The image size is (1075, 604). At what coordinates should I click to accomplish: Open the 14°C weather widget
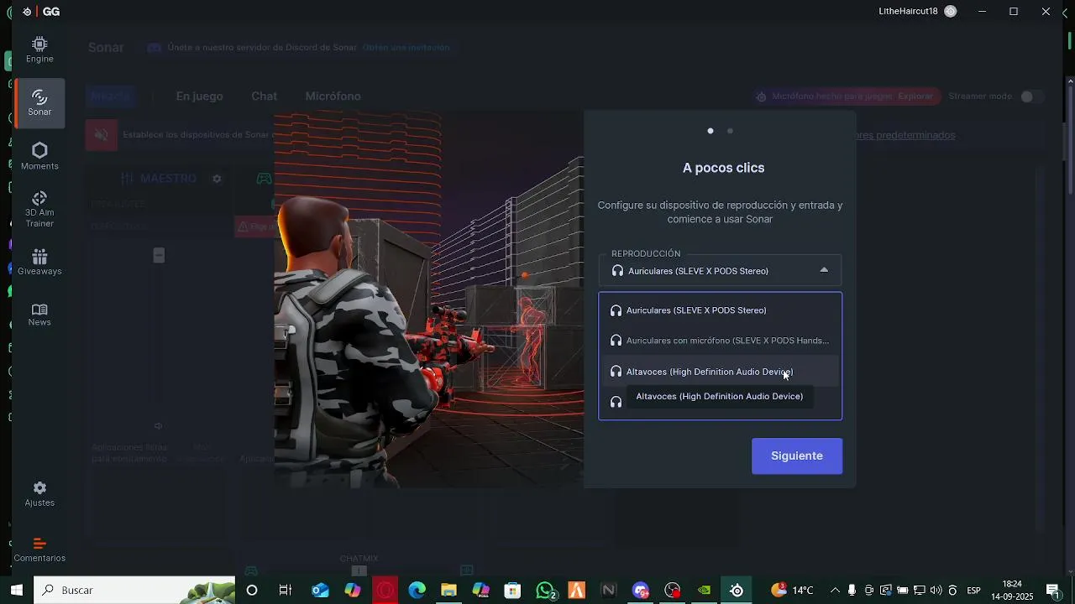coord(792,591)
